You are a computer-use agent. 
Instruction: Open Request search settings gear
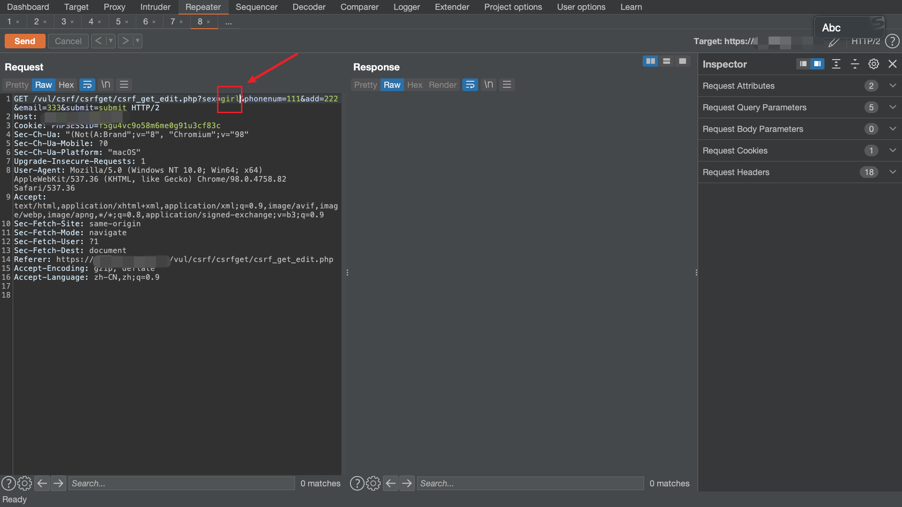24,483
